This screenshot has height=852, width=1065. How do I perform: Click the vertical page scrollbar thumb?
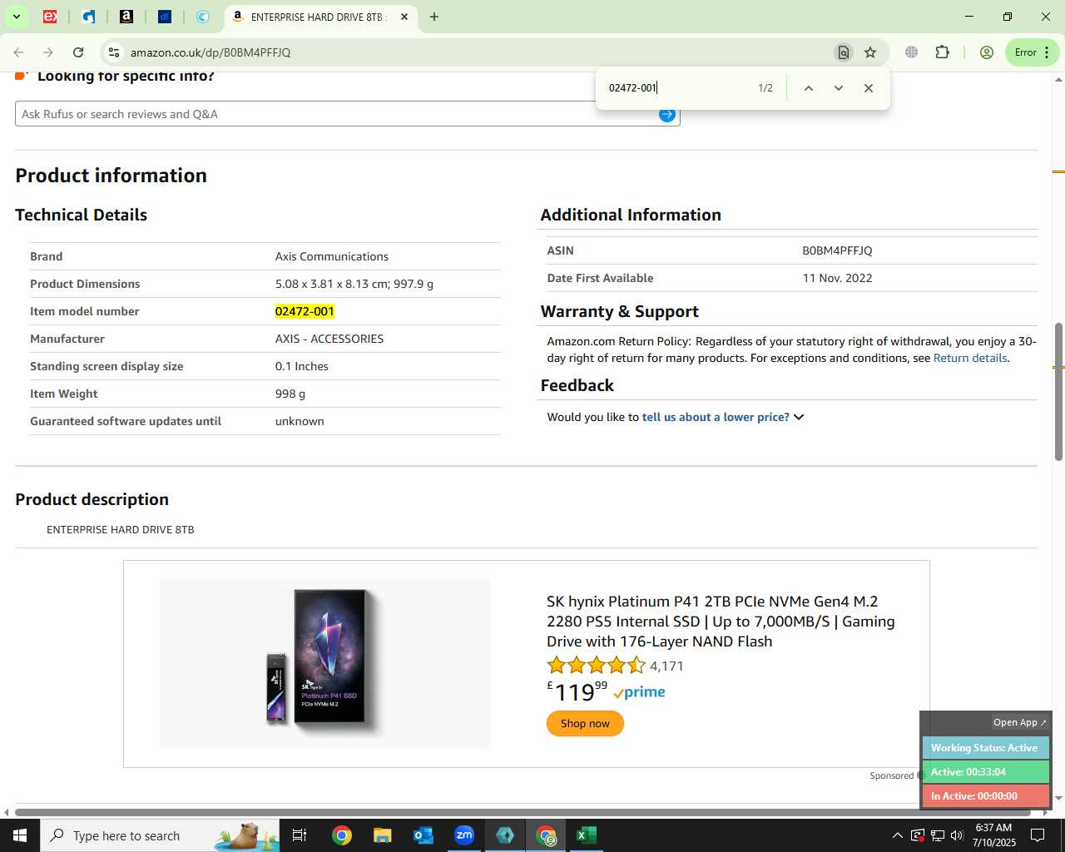[1058, 391]
